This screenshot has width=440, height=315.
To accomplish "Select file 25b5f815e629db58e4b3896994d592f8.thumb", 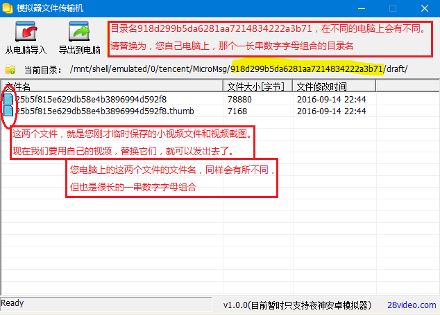I will [105, 111].
